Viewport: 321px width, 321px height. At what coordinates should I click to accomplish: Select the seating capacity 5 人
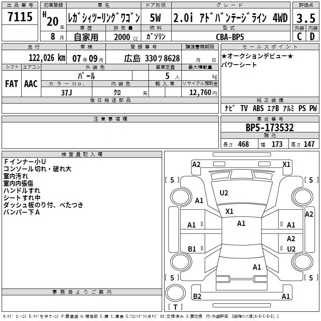pos(173,76)
